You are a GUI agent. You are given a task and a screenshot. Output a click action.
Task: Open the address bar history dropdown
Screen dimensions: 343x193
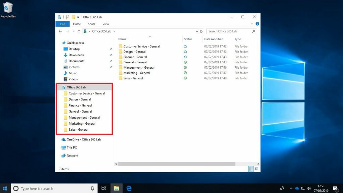pyautogui.click(x=197, y=31)
